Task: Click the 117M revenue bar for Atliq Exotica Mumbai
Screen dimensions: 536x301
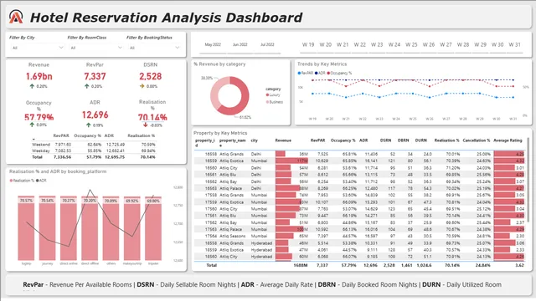Action: point(291,161)
